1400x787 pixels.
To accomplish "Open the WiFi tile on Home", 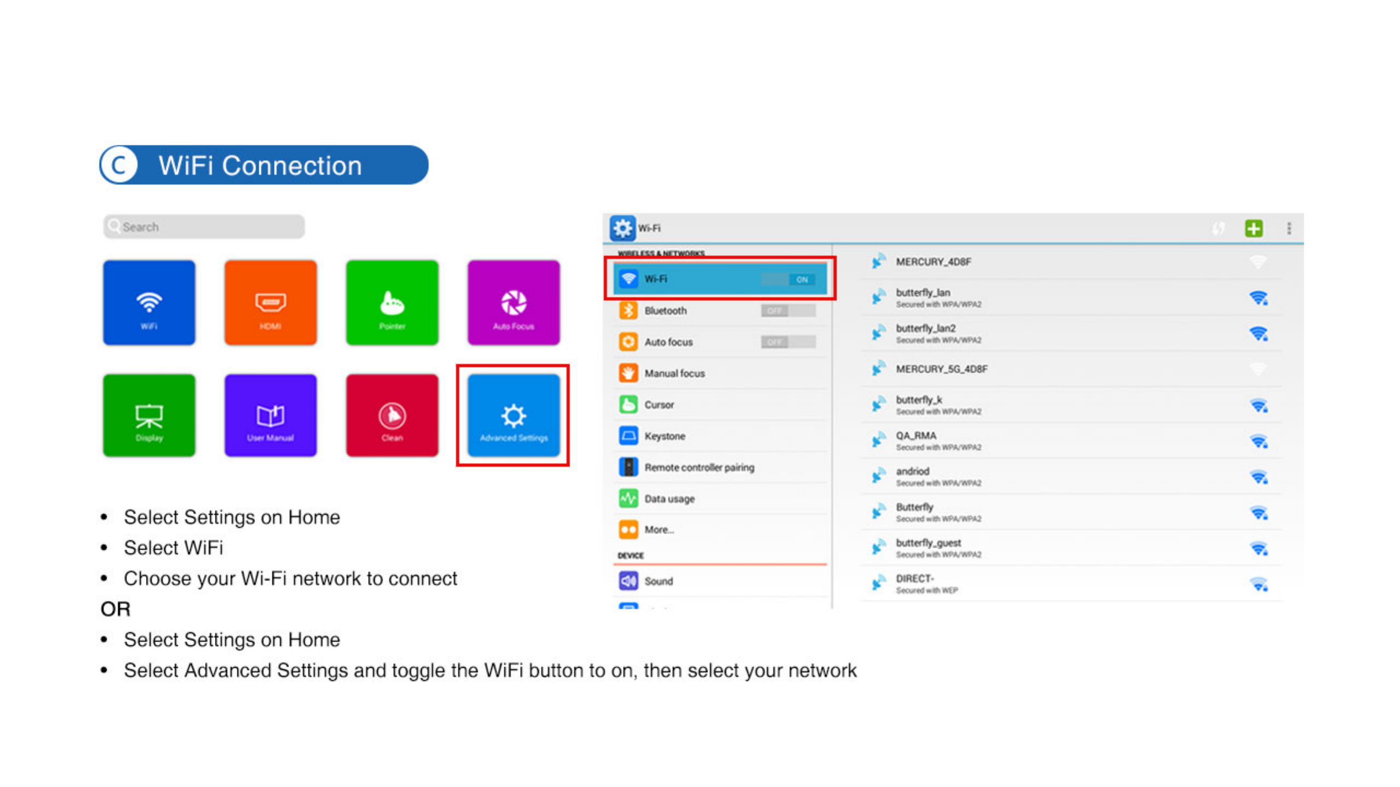I will (x=149, y=303).
